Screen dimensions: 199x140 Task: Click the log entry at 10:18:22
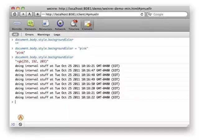pos(67,97)
